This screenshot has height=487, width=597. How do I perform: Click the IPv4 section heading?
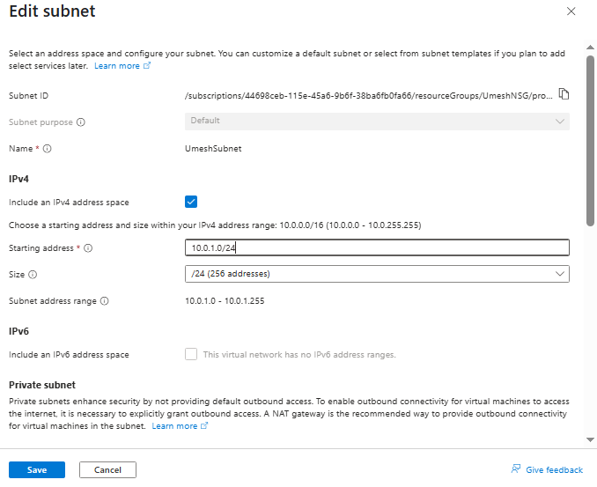[x=18, y=179]
